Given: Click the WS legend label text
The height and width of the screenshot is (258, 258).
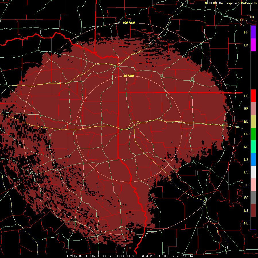Looking at the screenshot, I should point(246,159).
